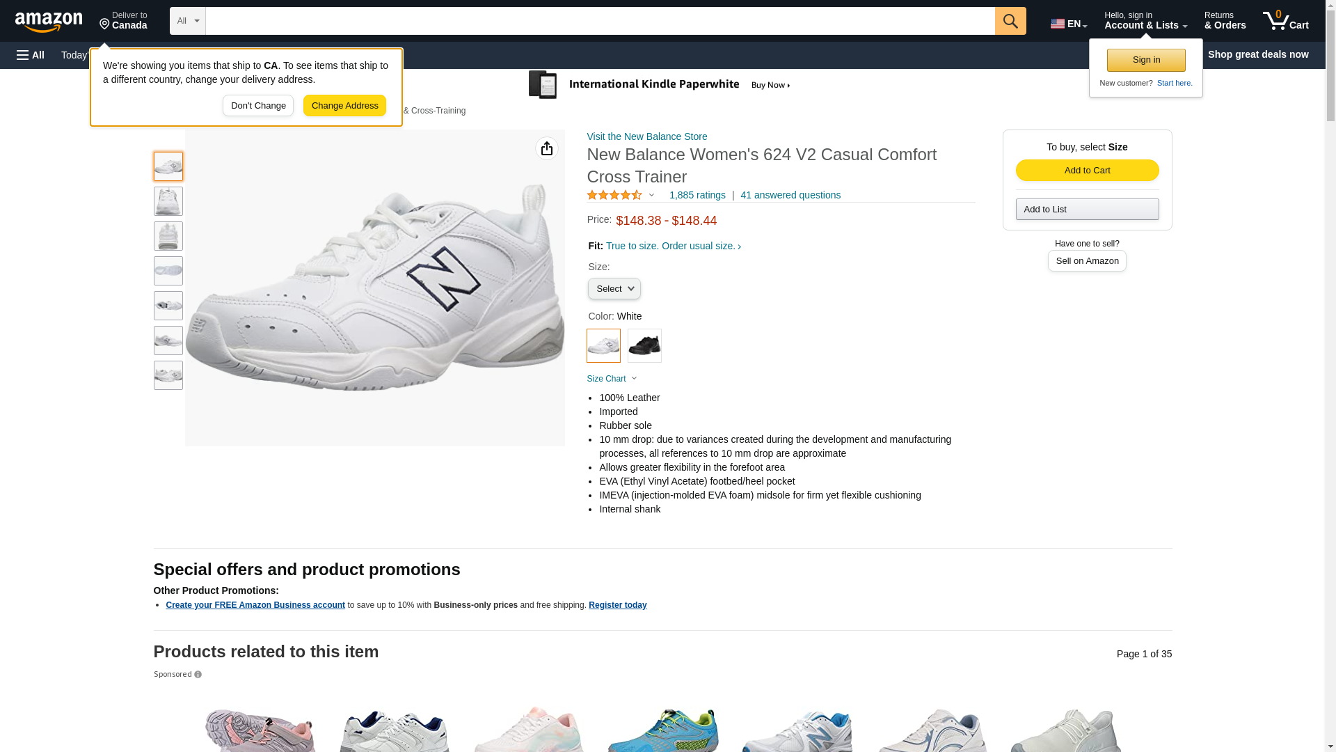
Task: Click the Change Address button
Action: [x=344, y=106]
